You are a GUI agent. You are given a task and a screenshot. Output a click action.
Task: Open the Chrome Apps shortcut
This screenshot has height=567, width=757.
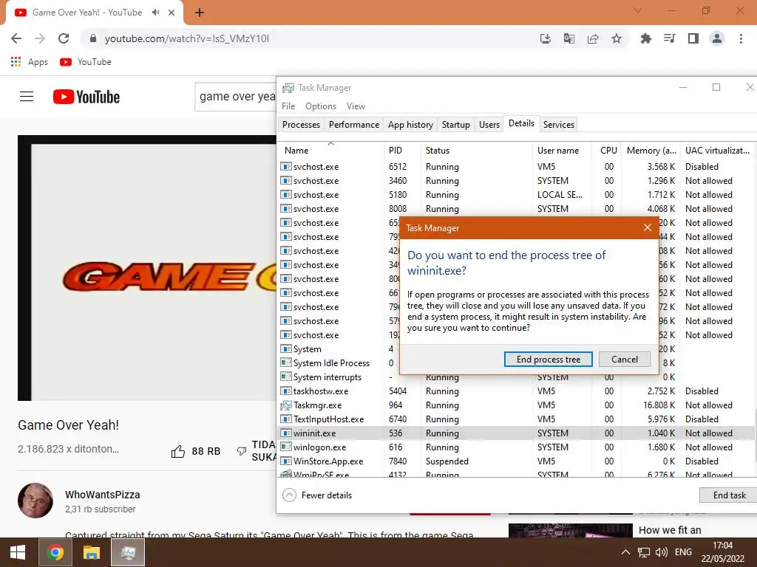pos(30,62)
